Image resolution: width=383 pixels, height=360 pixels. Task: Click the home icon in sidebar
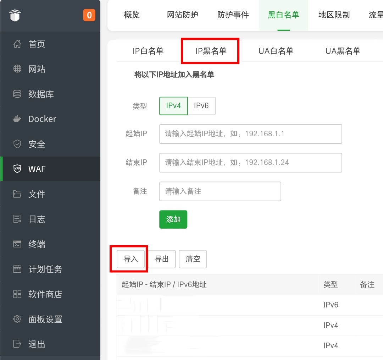17,44
